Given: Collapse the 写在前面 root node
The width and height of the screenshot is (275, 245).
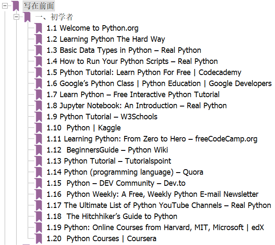Looking at the screenshot, I should tap(5, 6).
